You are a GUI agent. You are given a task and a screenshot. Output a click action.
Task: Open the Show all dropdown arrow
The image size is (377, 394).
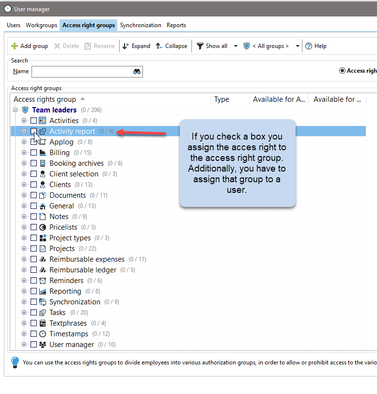click(x=236, y=46)
